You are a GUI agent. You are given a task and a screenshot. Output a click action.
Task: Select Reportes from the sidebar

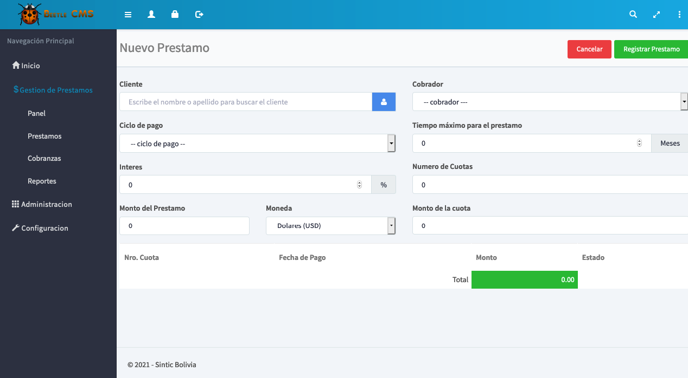click(x=42, y=181)
